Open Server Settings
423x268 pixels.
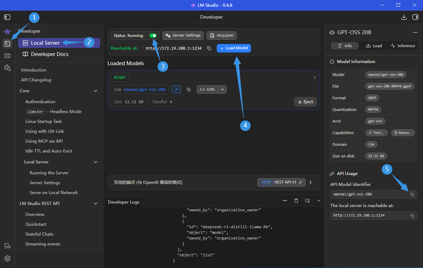tap(183, 36)
